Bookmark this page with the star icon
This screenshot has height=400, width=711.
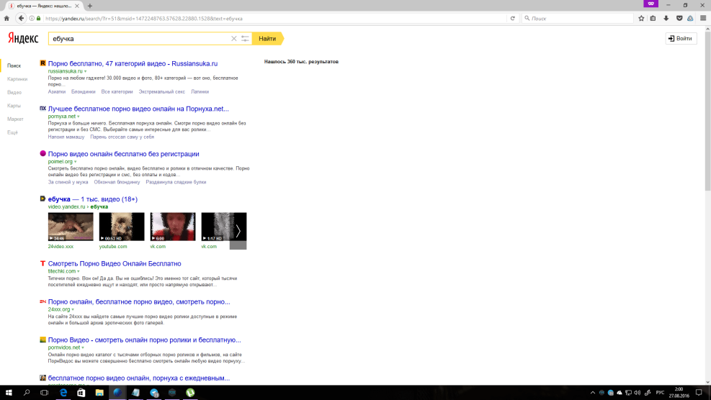641,18
